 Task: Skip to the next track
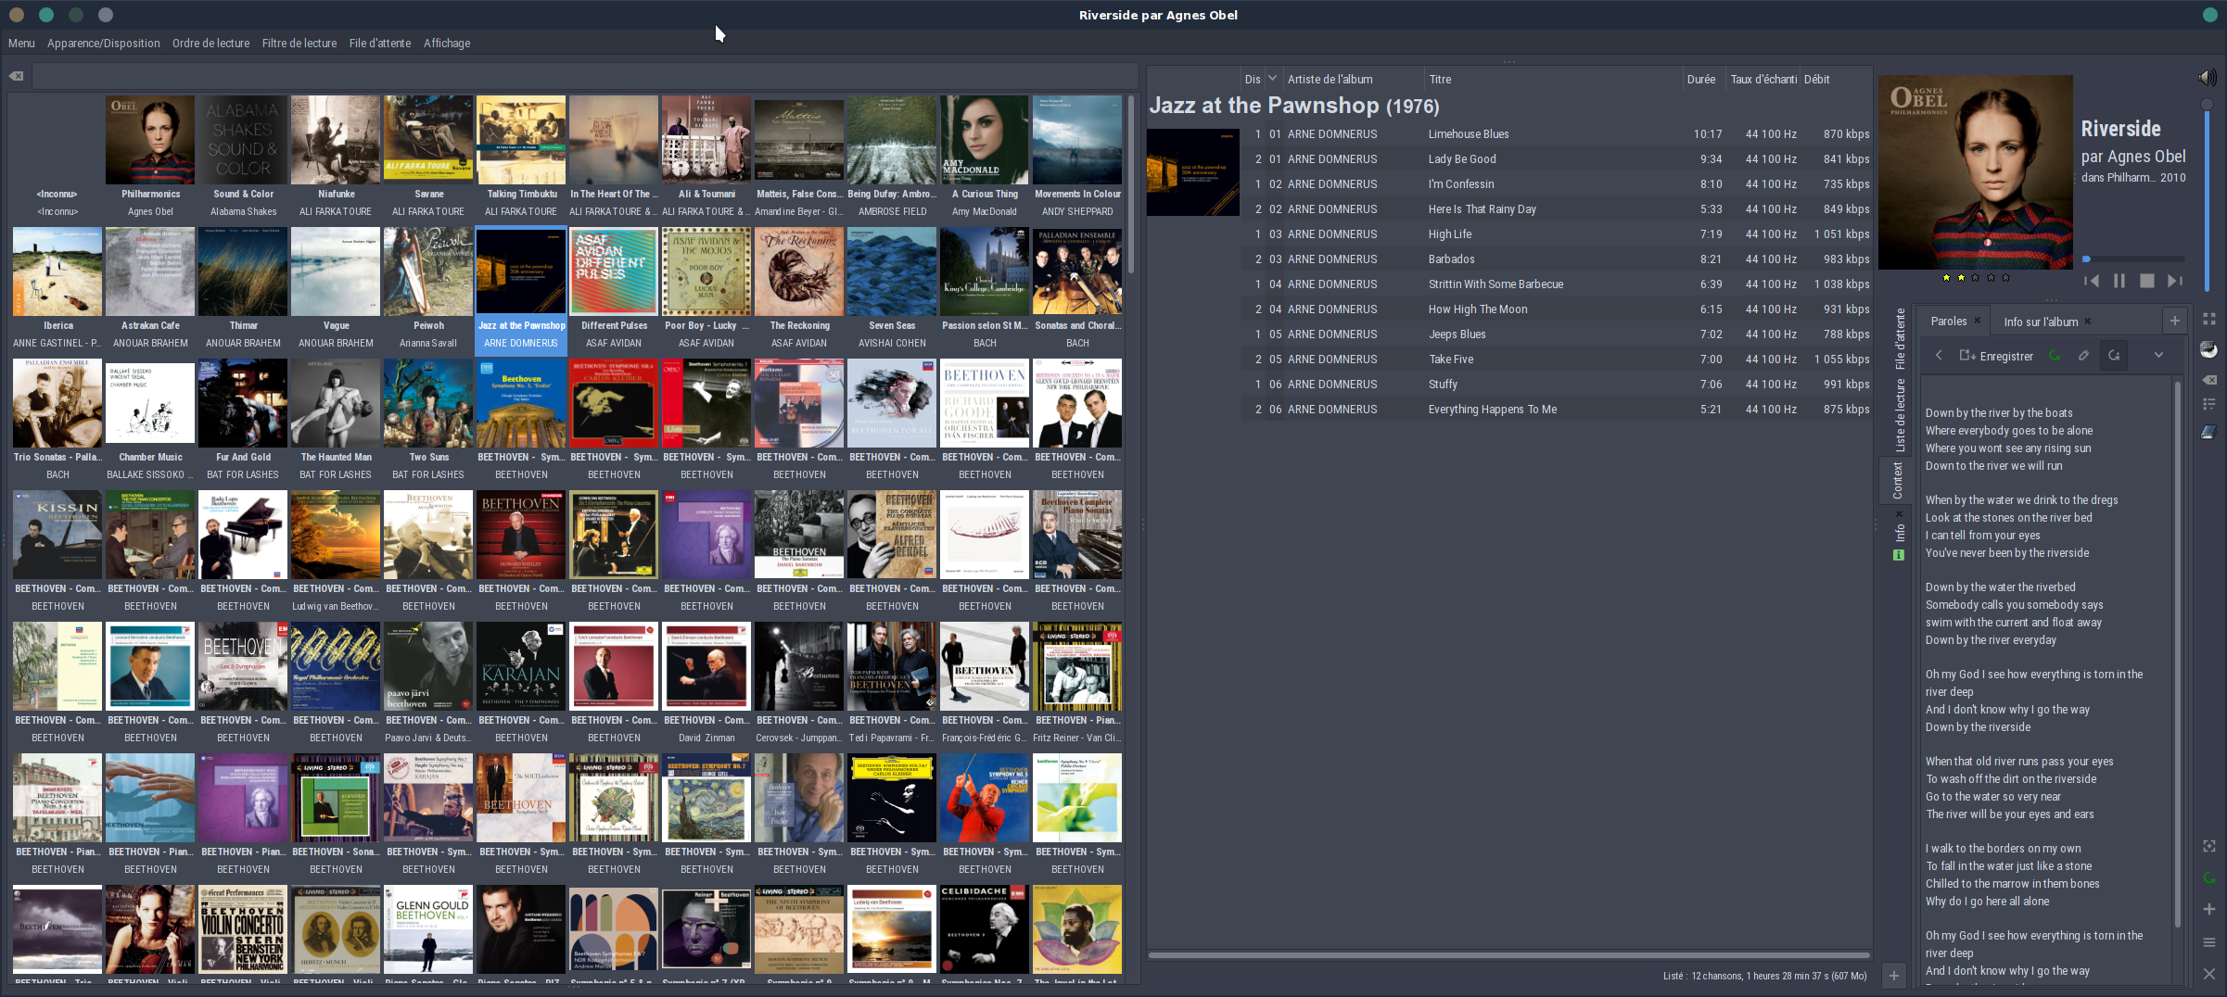[2175, 281]
